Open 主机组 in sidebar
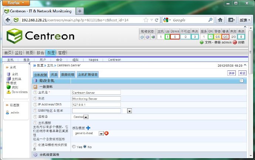The image size is (255, 160). pos(16,79)
